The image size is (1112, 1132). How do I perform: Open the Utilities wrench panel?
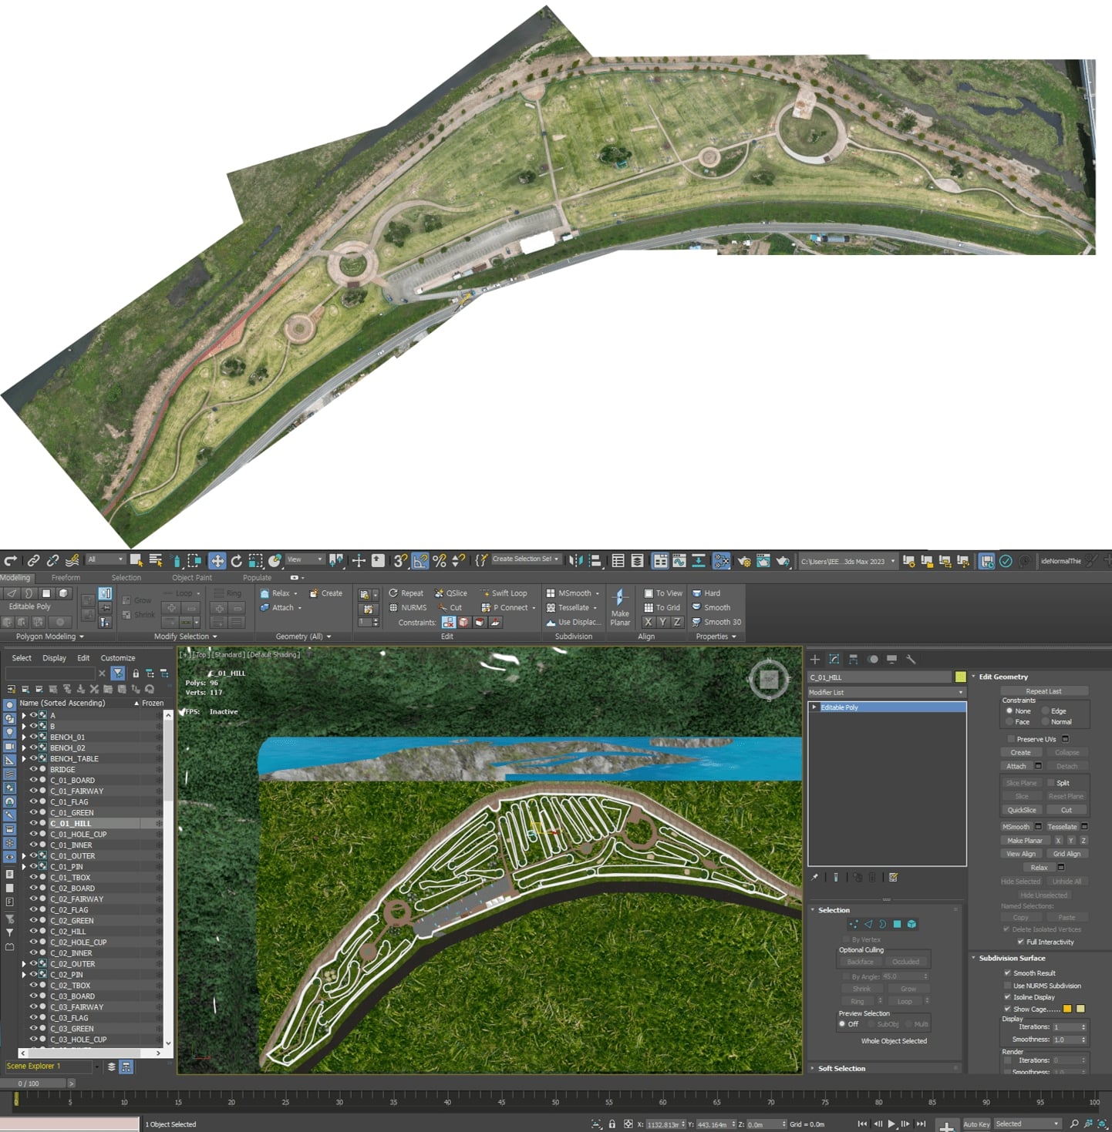point(911,660)
